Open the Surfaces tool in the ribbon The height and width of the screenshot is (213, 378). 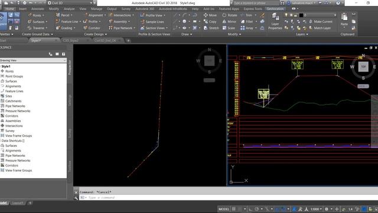coord(38,21)
